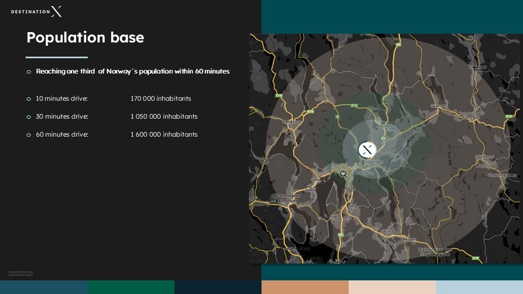The image size is (523, 294).
Task: Click the 'Confidential Information' footer text
Action: coord(21,273)
